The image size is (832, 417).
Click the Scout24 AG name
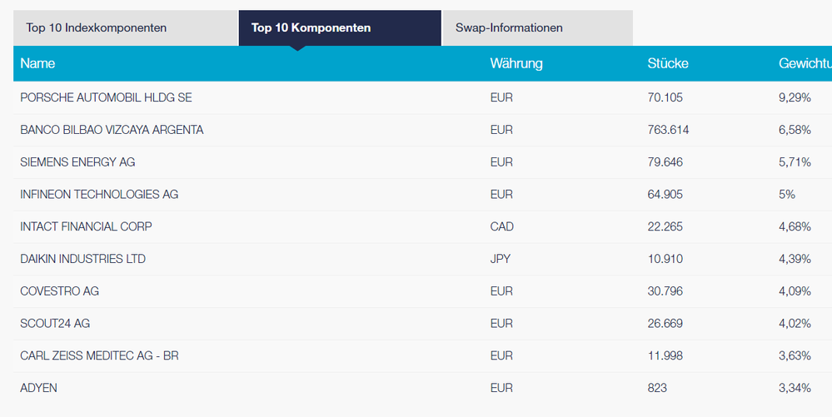(55, 324)
